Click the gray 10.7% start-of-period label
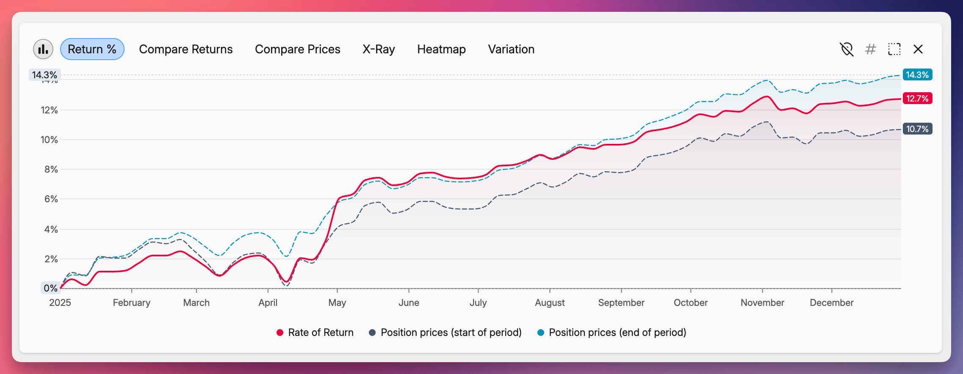This screenshot has height=374, width=963. [x=917, y=129]
